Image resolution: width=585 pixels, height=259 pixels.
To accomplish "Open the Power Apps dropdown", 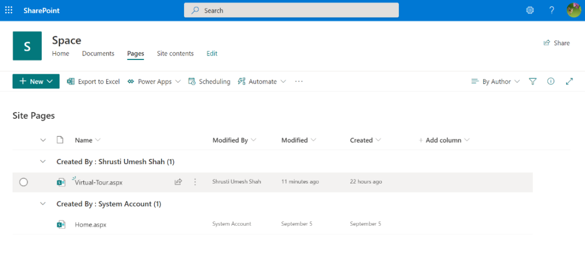I will coord(154,81).
